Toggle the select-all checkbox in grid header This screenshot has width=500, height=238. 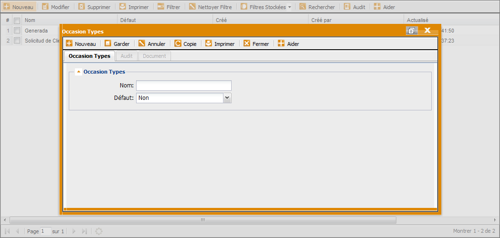pyautogui.click(x=17, y=21)
